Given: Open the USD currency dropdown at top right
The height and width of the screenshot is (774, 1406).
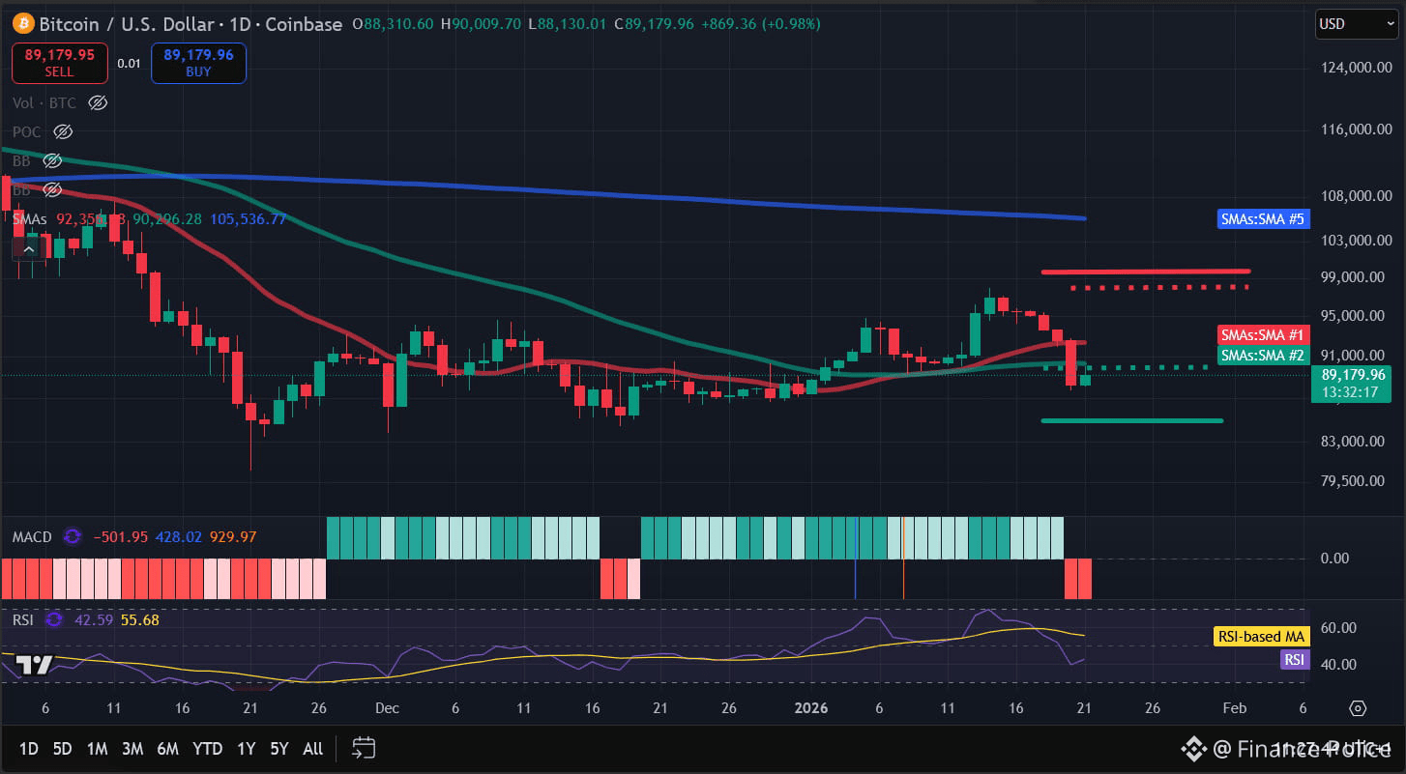Looking at the screenshot, I should 1355,23.
